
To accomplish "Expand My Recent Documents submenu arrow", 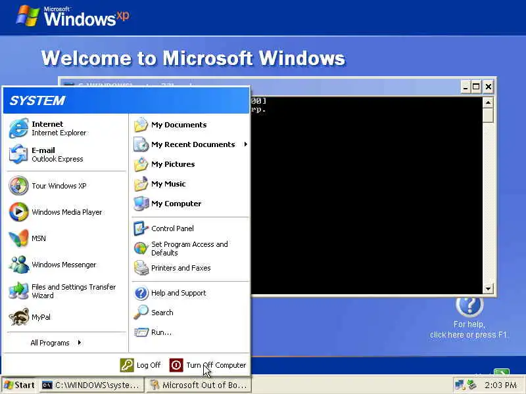I will point(245,144).
